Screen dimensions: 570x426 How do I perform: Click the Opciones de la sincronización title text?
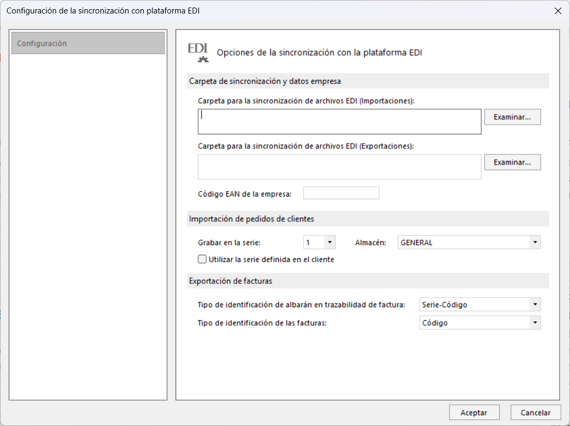coord(319,53)
